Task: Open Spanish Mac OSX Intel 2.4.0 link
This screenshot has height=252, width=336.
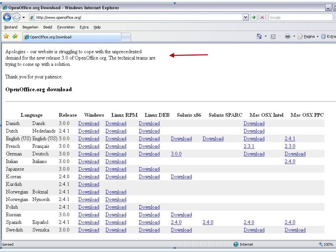Action: [249, 223]
